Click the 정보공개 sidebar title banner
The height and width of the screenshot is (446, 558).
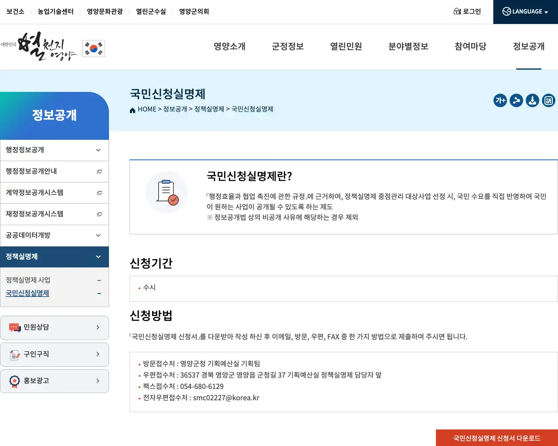click(54, 115)
